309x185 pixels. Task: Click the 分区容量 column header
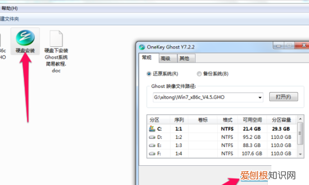pos(281,120)
